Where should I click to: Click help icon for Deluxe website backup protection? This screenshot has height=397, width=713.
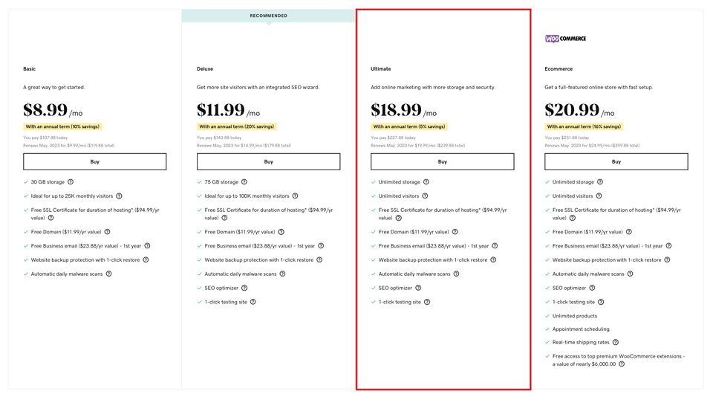[x=320, y=260]
